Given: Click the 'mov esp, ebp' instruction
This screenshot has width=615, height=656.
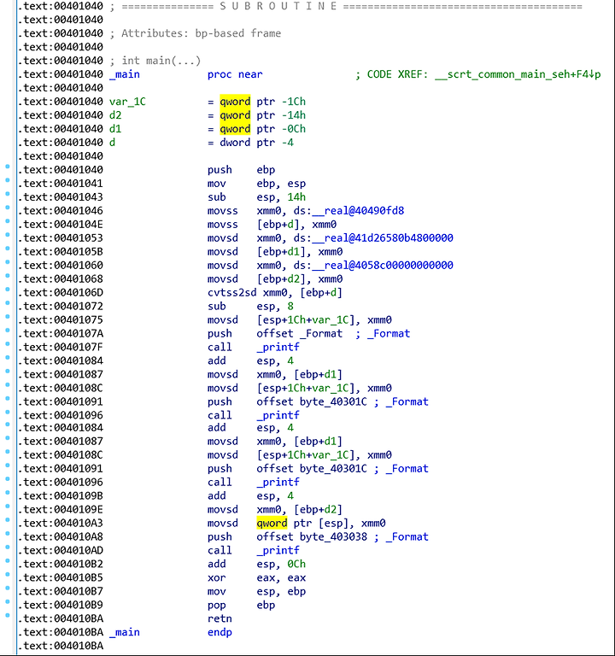Looking at the screenshot, I should [x=256, y=591].
